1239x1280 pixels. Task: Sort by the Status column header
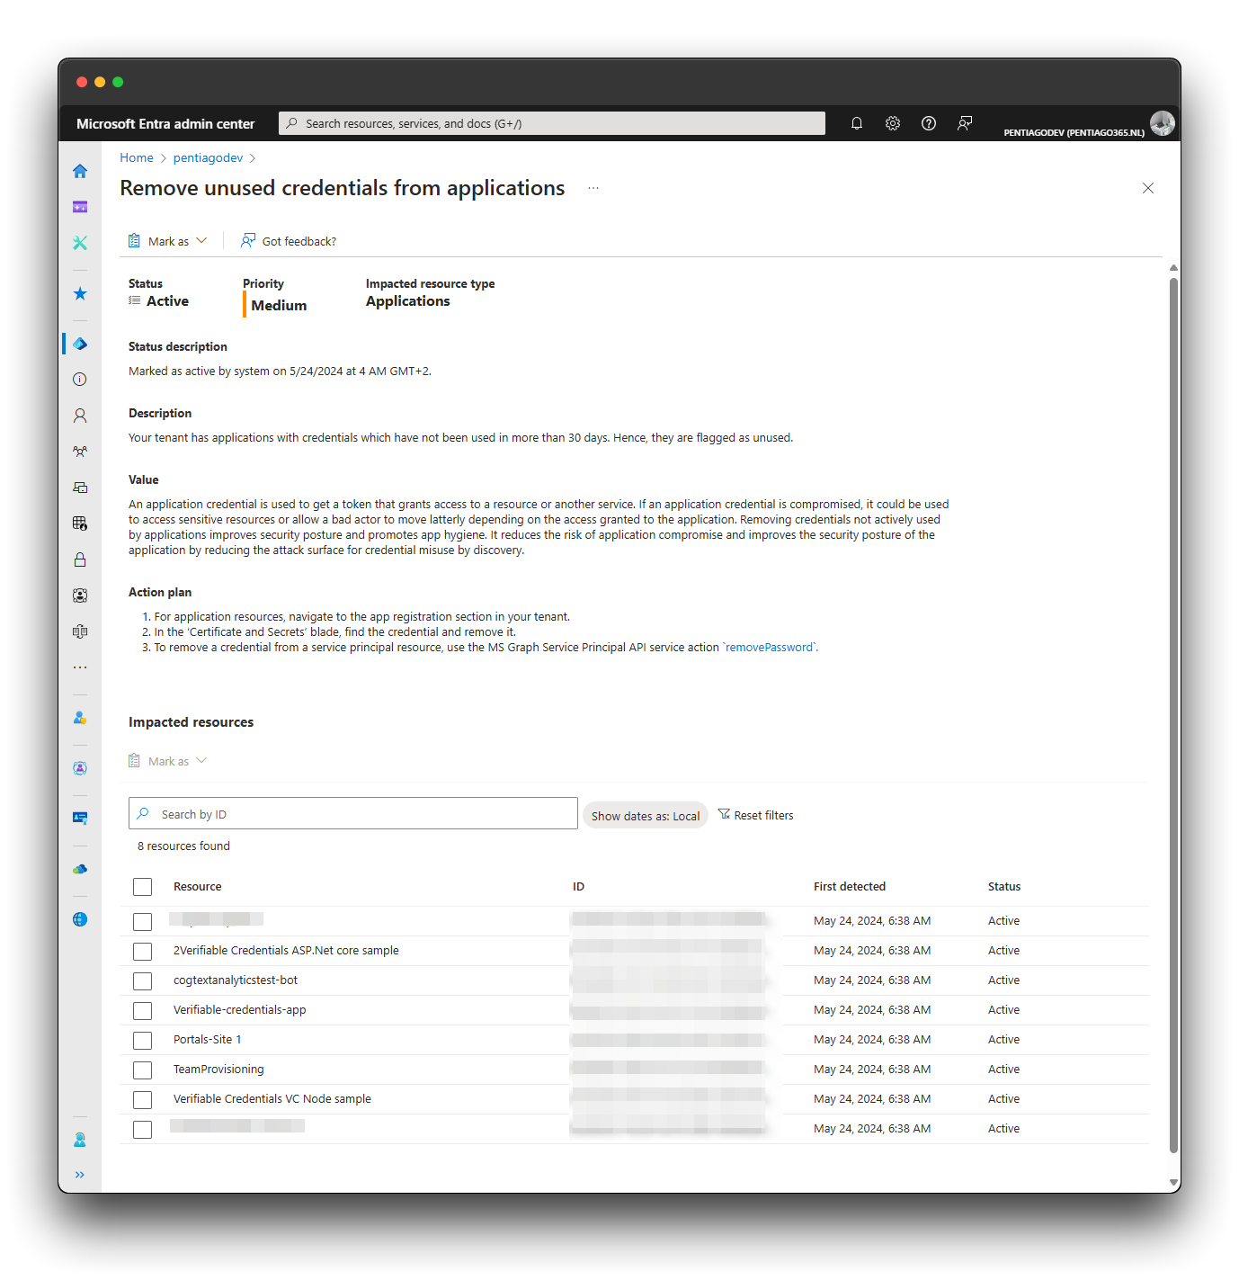[x=1004, y=887]
